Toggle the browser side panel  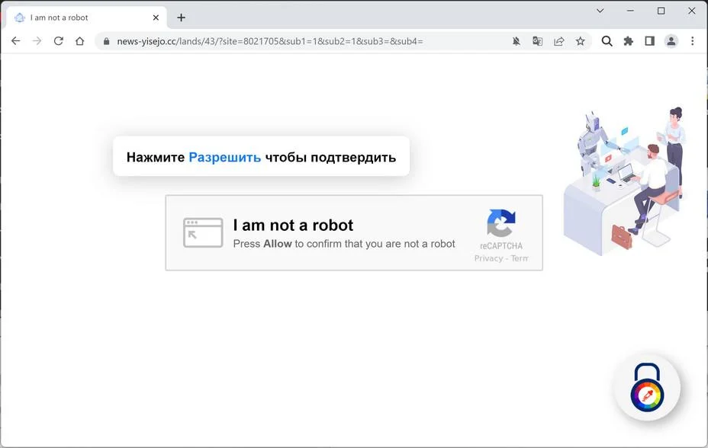[650, 41]
